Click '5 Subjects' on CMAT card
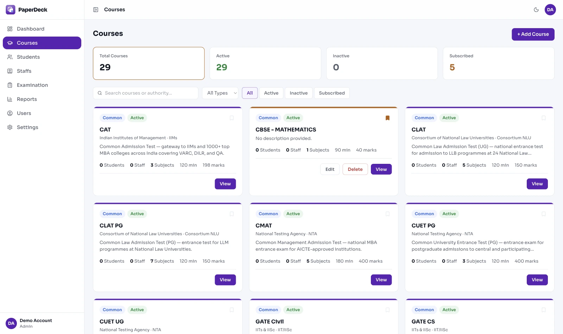Viewport: 563px width, 334px height. (318, 261)
